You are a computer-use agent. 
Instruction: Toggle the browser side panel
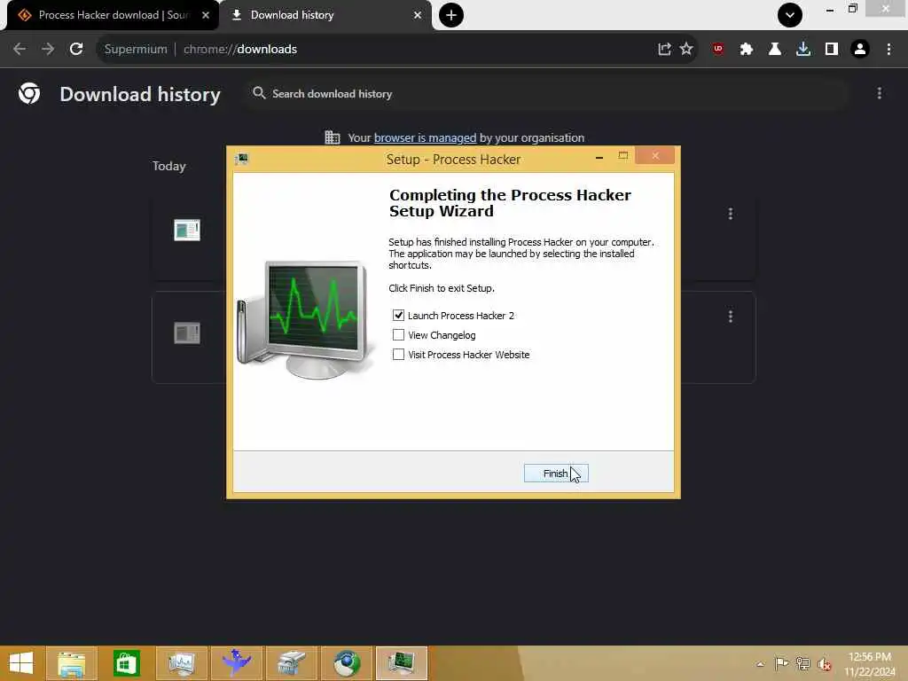coord(832,50)
